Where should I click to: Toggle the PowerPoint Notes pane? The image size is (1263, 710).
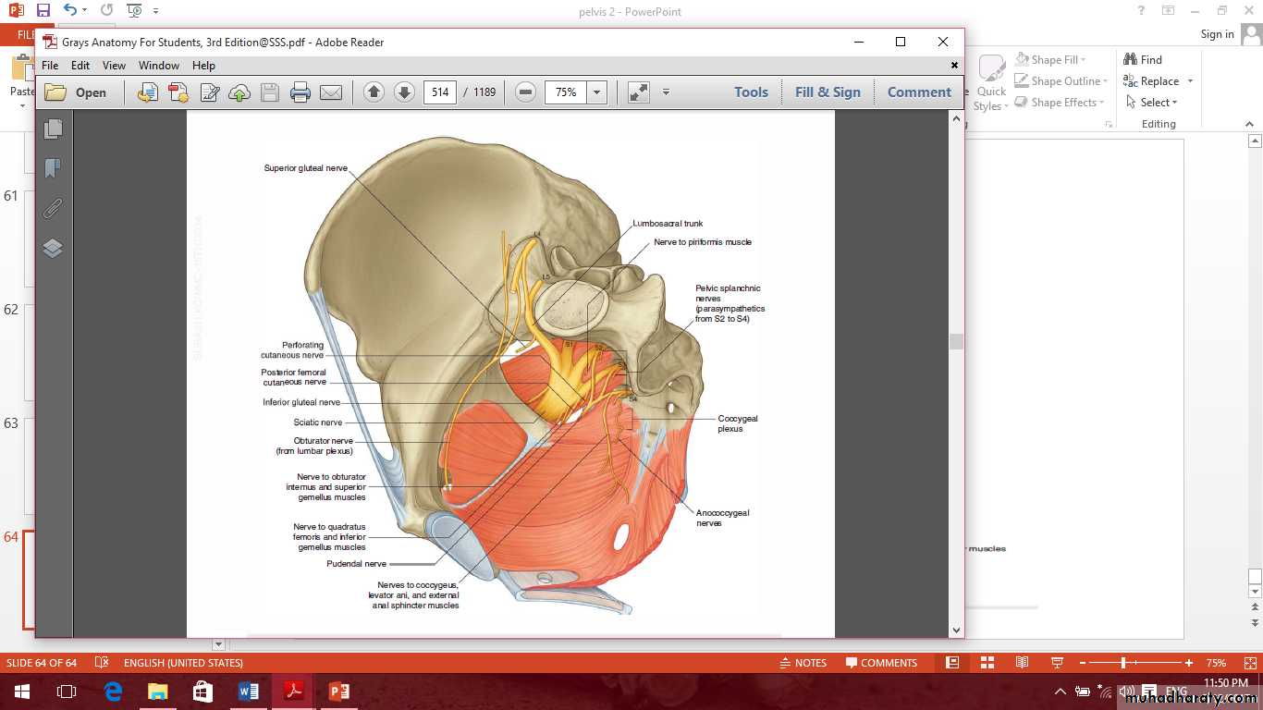click(x=803, y=663)
